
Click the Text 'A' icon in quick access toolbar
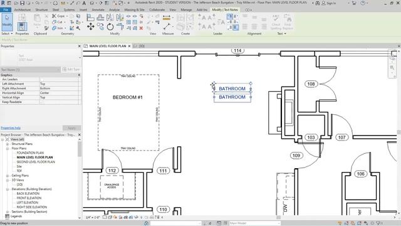pyautogui.click(x=84, y=3)
